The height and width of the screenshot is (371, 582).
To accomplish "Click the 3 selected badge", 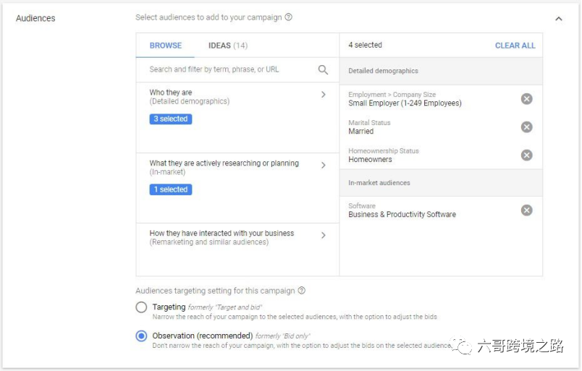I will pyautogui.click(x=171, y=119).
